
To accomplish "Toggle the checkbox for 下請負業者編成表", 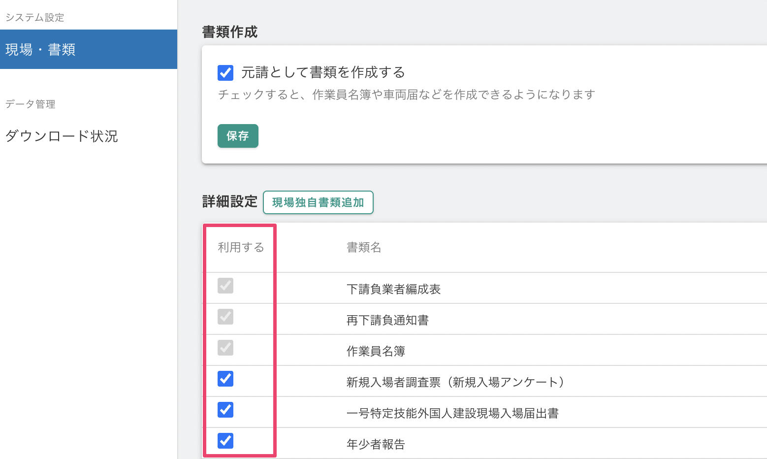I will click(225, 286).
